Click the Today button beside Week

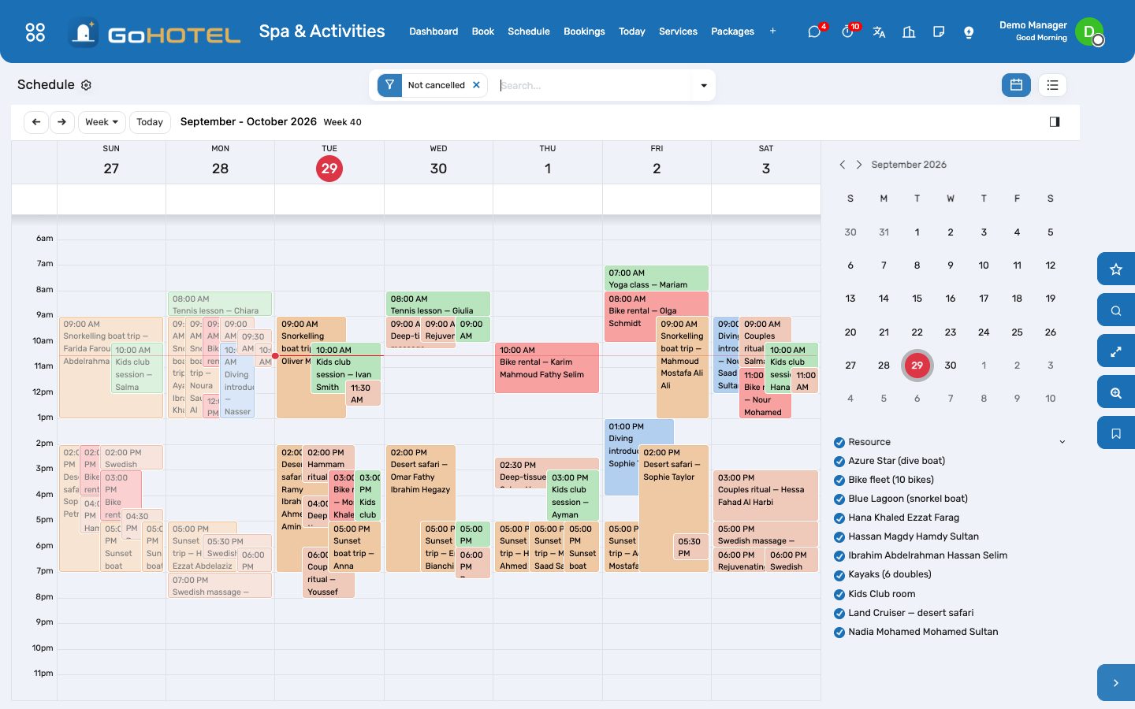150,122
